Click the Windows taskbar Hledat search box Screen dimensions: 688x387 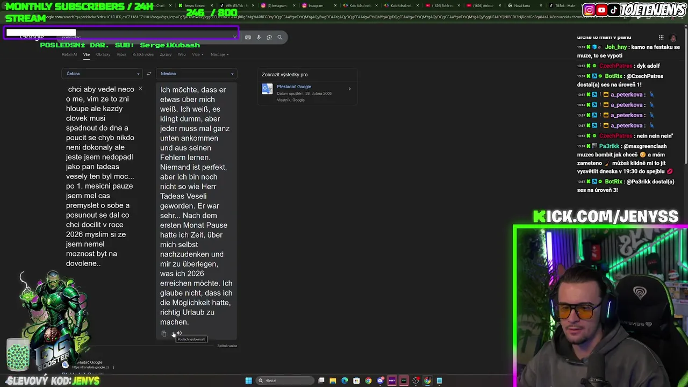click(285, 381)
